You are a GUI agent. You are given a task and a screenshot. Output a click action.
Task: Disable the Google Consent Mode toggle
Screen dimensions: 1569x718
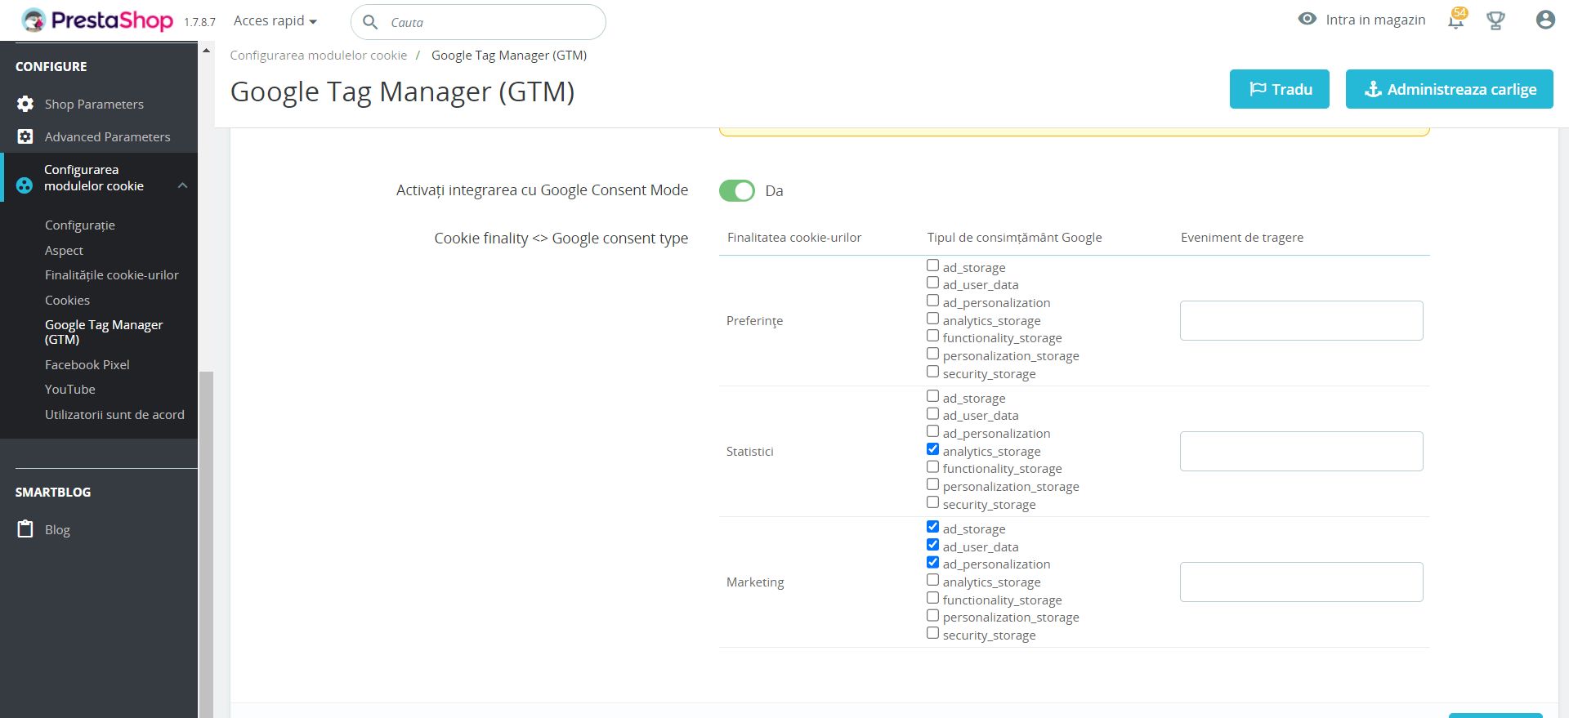point(736,190)
